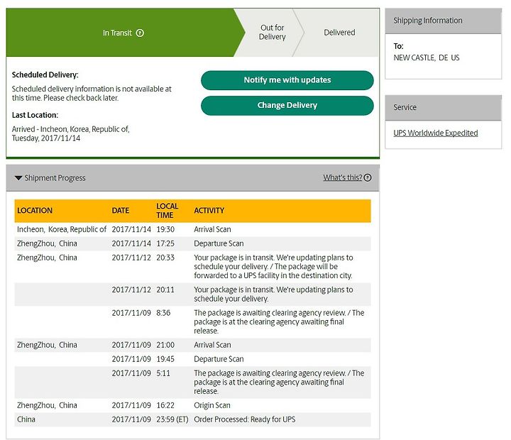Click the ACTIVITY column header
This screenshot has height=440, width=511.
209,211
